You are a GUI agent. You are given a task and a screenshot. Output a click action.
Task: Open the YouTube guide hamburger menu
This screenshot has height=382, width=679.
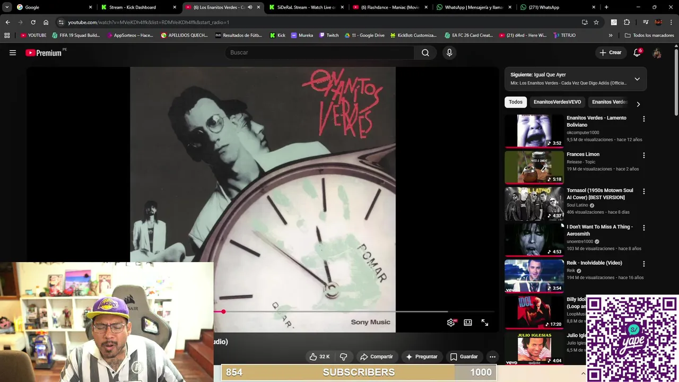point(13,53)
